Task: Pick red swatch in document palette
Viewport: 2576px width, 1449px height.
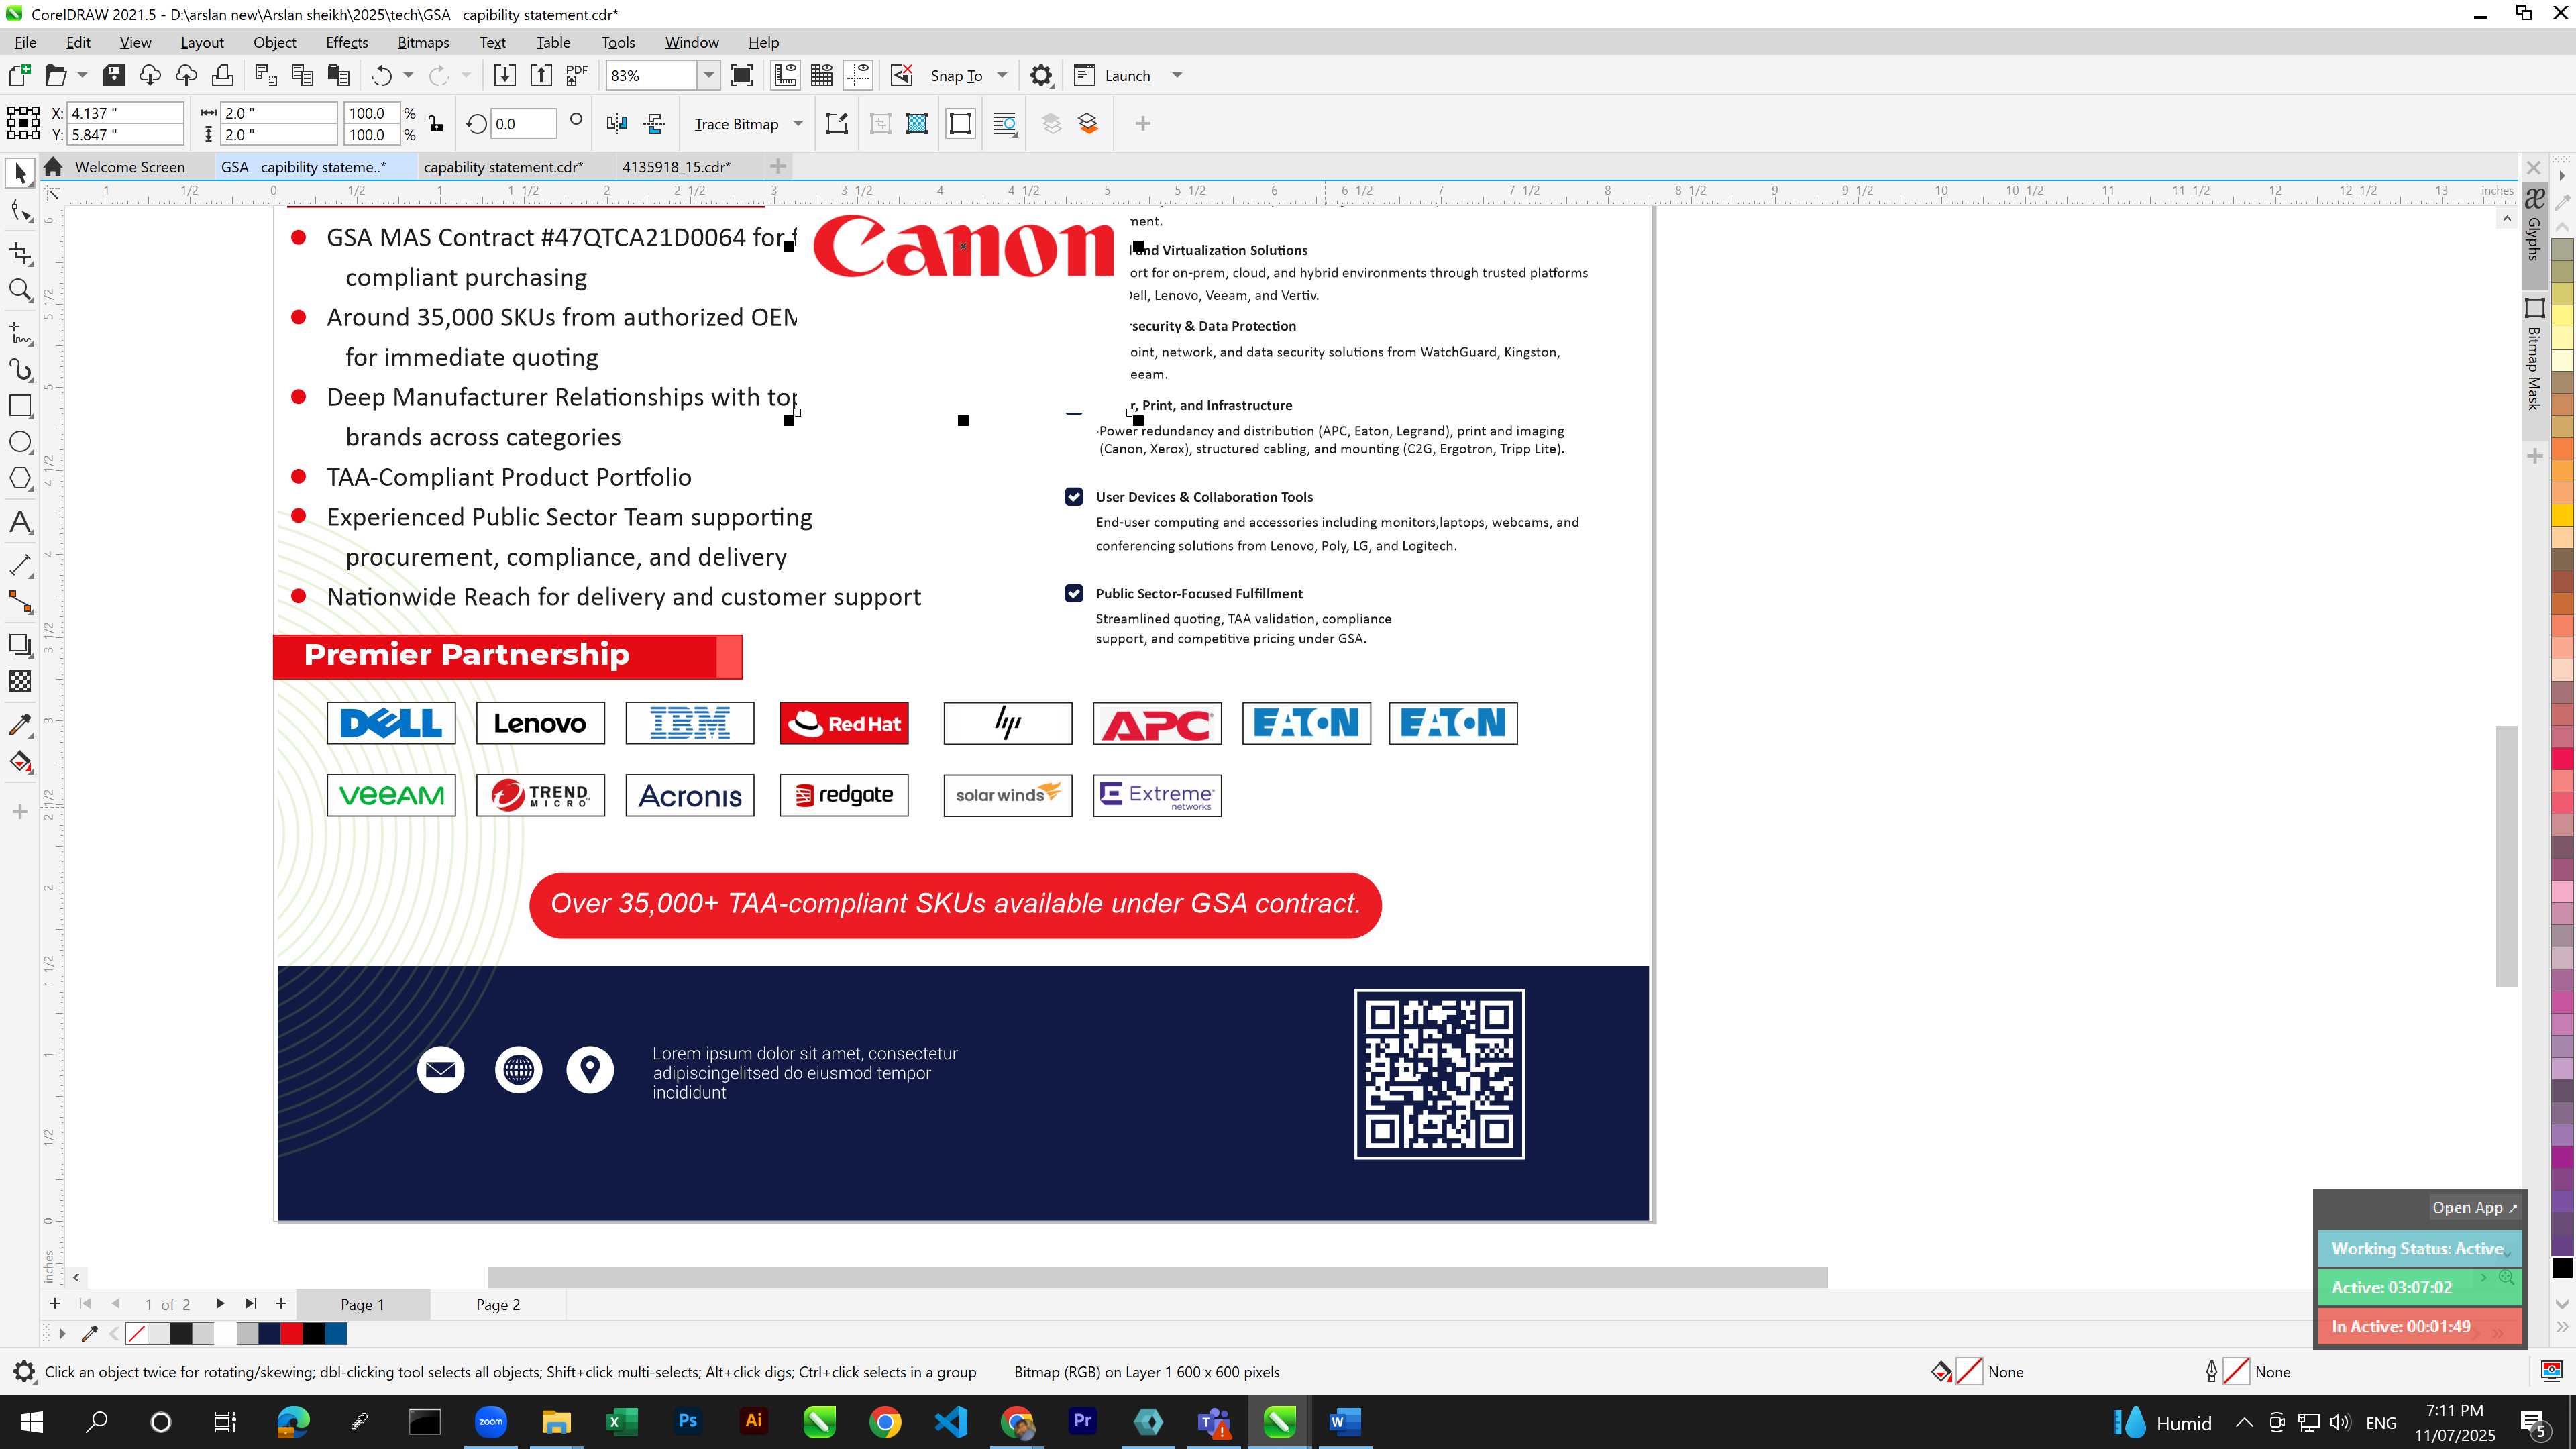Action: pos(291,1334)
